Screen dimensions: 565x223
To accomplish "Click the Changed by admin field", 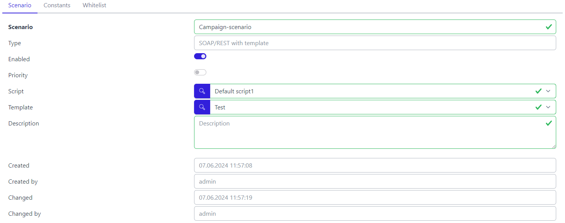I will point(375,213).
